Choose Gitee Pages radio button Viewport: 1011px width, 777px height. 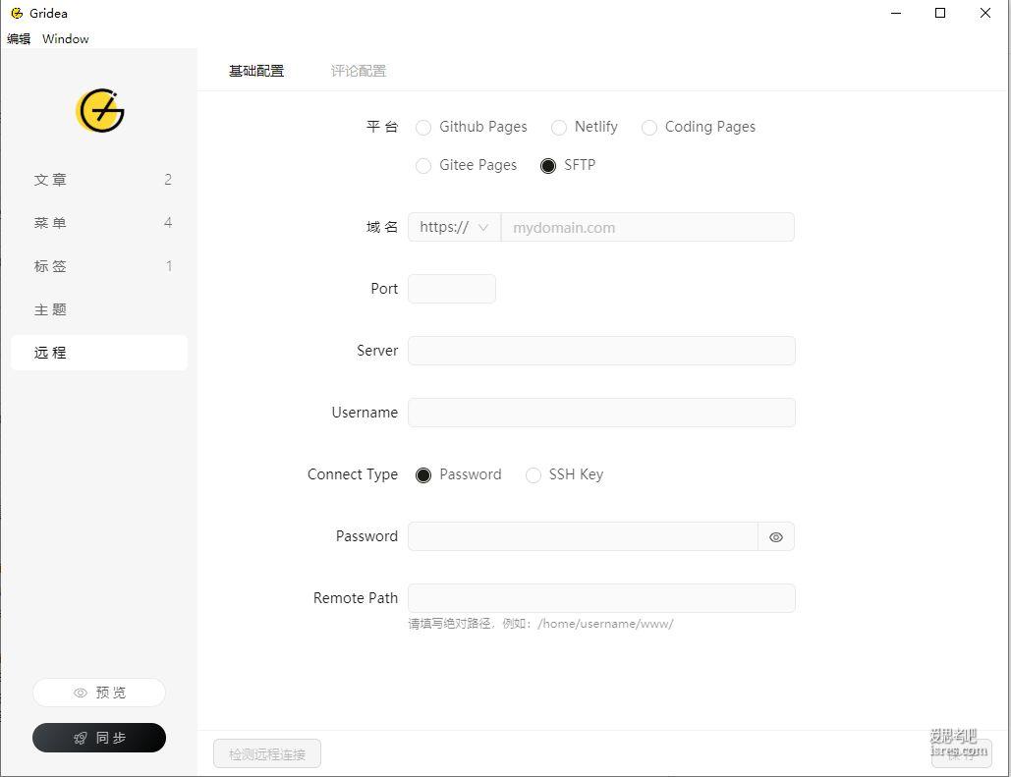point(423,166)
